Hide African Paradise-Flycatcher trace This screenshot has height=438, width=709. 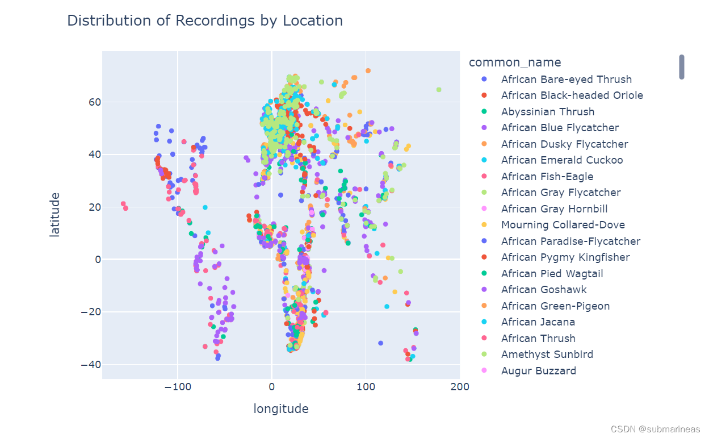(560, 241)
